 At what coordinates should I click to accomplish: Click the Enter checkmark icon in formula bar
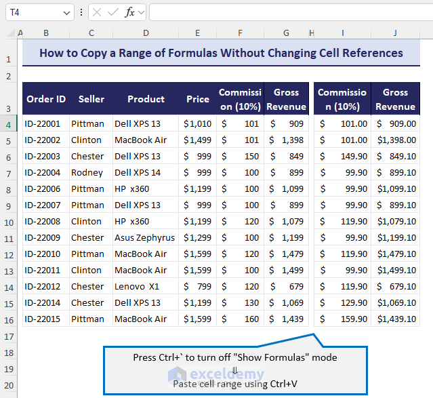113,12
